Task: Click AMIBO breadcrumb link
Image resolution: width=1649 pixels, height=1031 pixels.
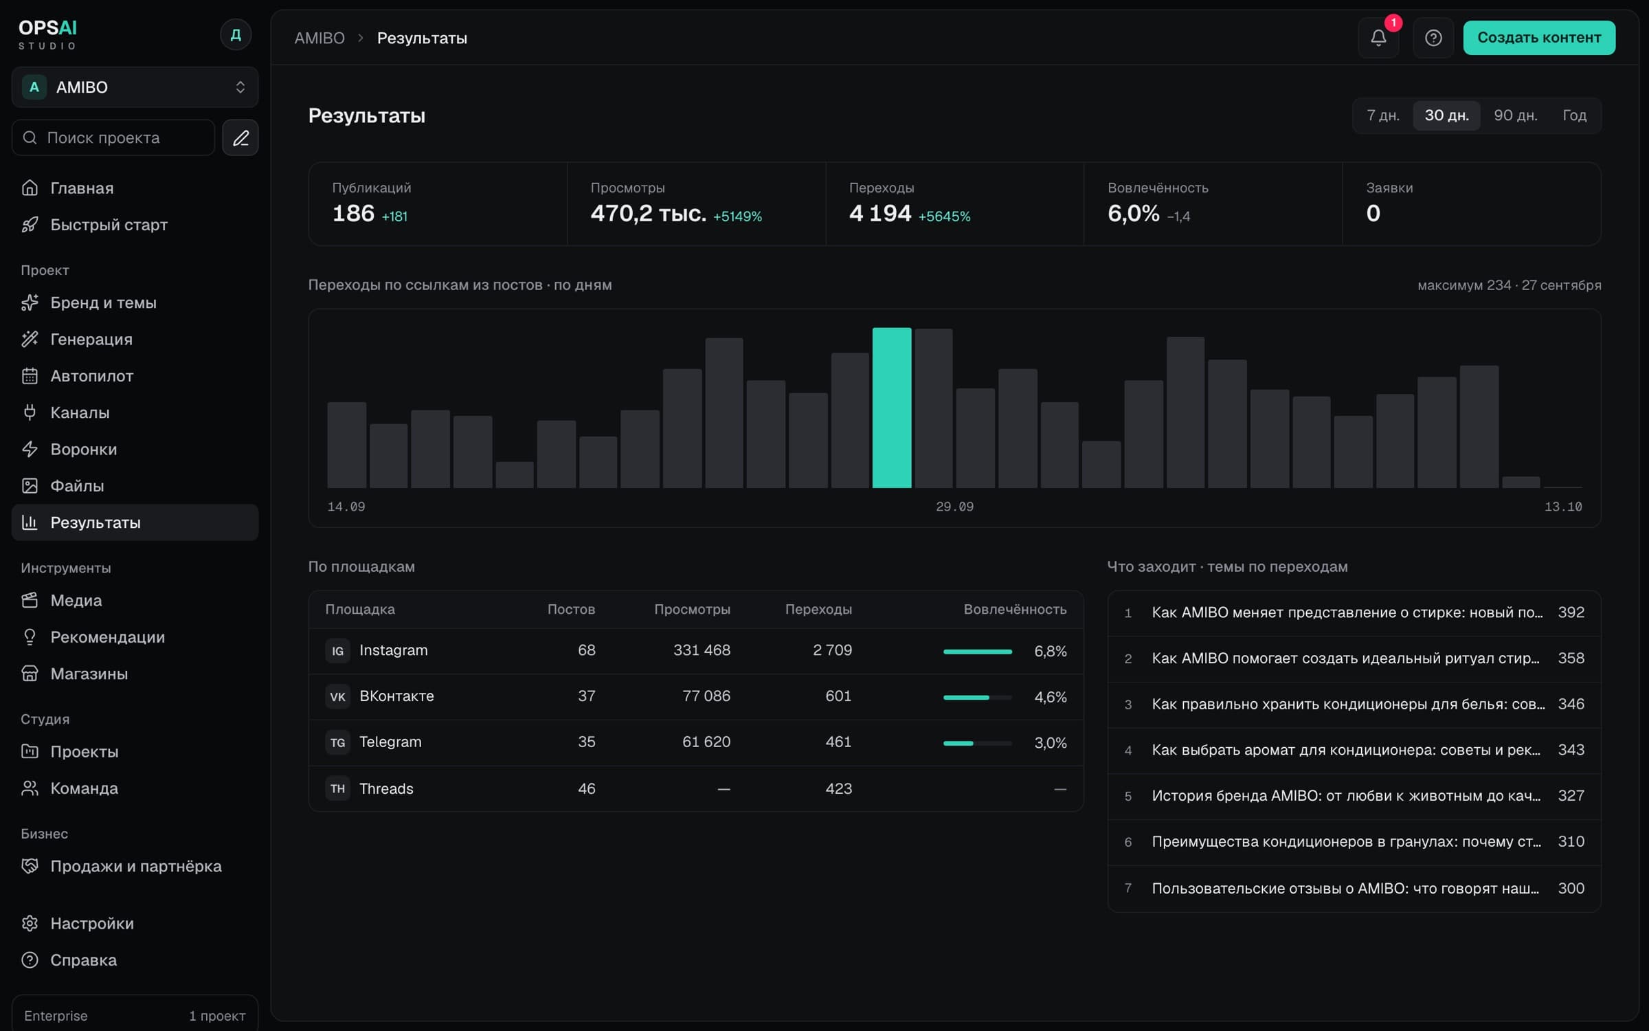Action: 319,38
